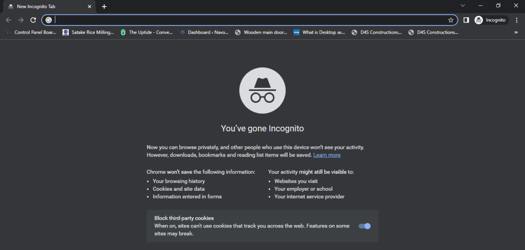
Task: Click the reload page icon
Action: pos(33,20)
